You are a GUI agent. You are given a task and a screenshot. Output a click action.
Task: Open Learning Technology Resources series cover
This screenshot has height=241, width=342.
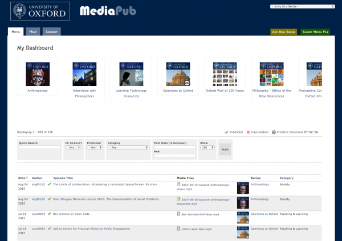pos(131,74)
